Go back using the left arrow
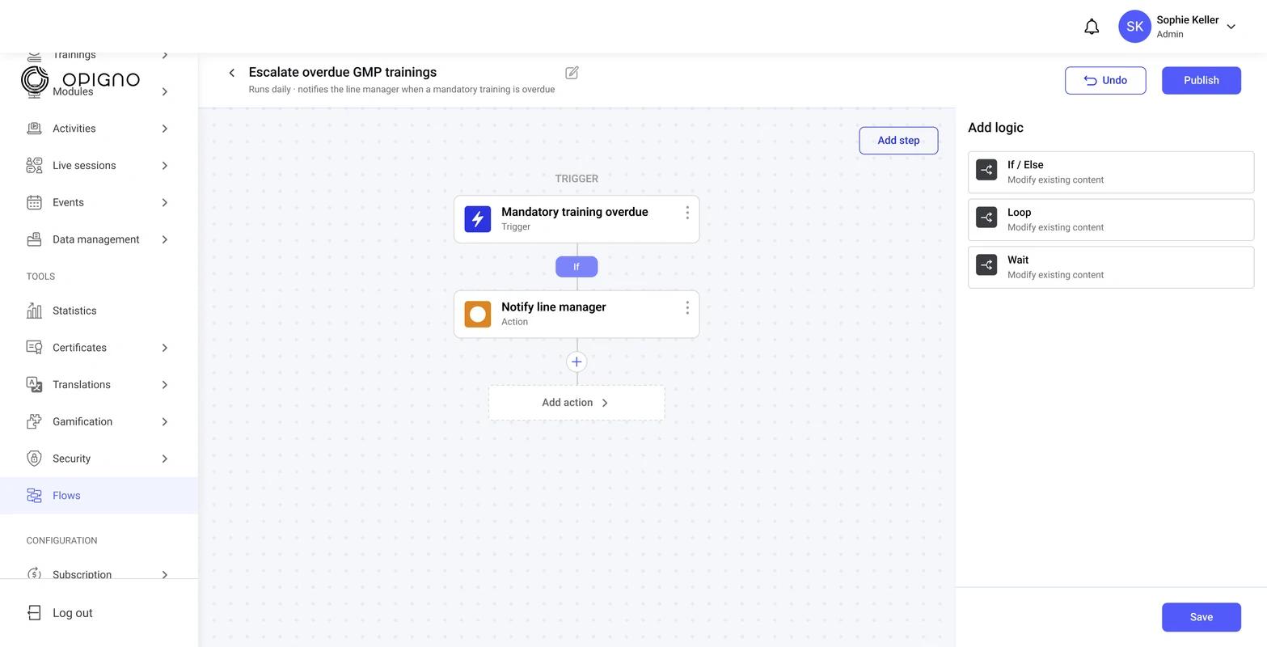Viewport: 1267px width, 647px height. (232, 73)
